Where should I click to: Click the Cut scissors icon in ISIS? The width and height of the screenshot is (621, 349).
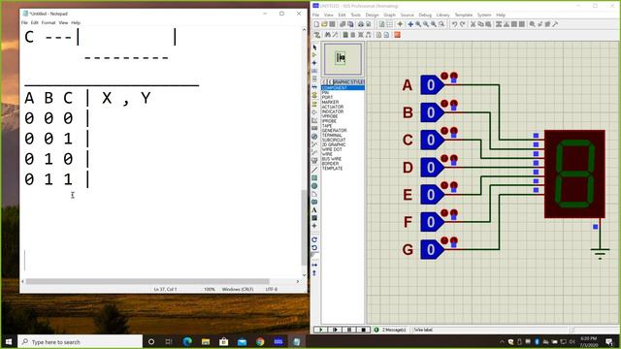click(x=473, y=24)
